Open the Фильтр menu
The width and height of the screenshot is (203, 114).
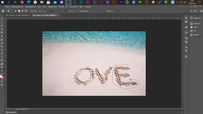(x=61, y=7)
